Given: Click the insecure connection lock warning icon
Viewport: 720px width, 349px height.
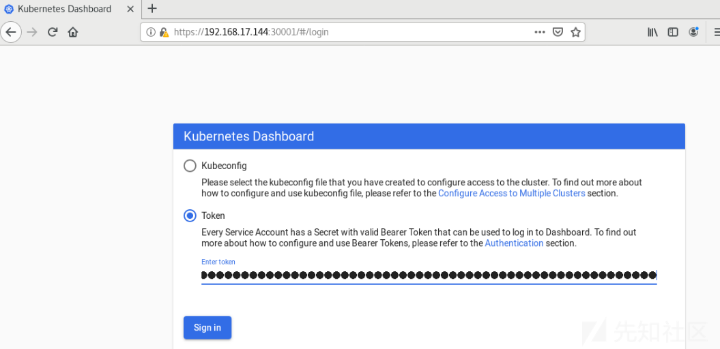Looking at the screenshot, I should coord(164,32).
